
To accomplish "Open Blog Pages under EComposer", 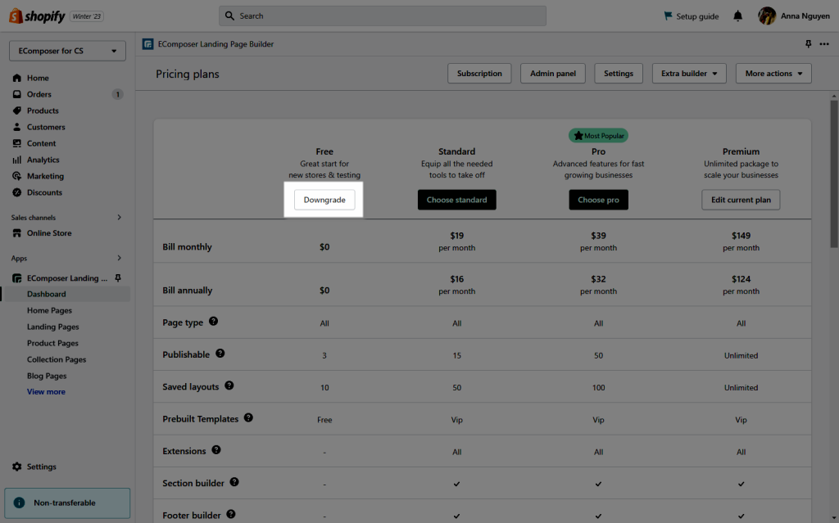I will (x=47, y=376).
